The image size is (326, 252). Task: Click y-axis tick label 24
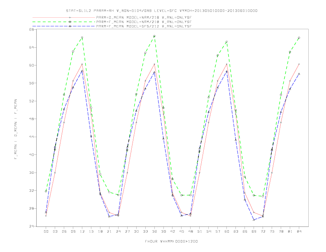point(31,226)
